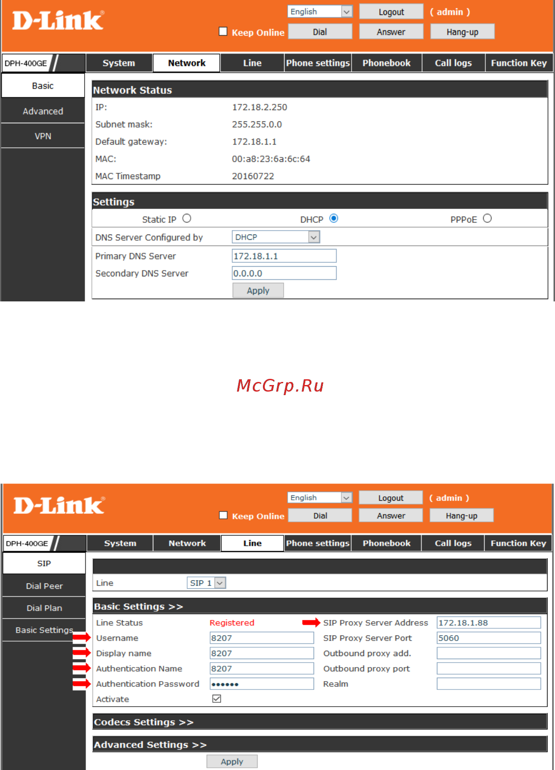Open the Network tab in bottom screenshot
This screenshot has width=555, height=770.
click(x=187, y=543)
